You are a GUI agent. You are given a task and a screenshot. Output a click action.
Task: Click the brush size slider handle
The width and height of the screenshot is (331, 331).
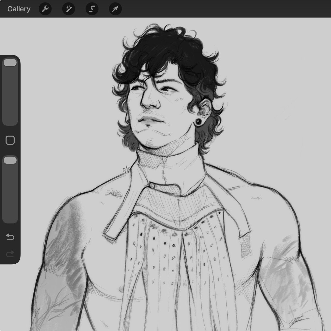pyautogui.click(x=10, y=62)
